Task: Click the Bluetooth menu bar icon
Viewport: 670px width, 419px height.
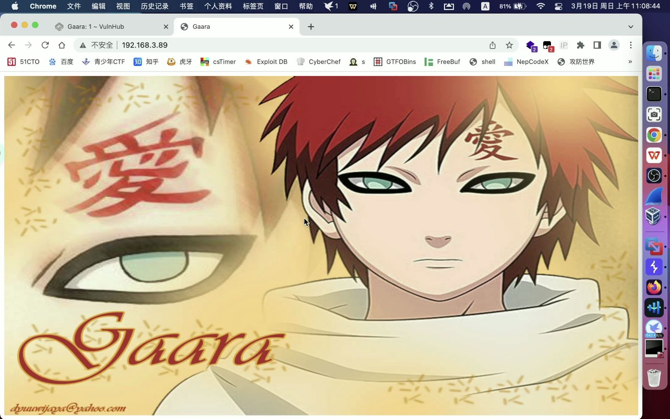Action: pyautogui.click(x=431, y=6)
